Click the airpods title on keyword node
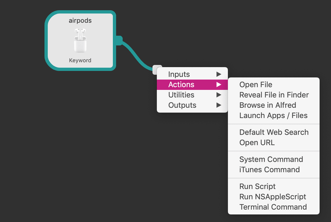Viewport: 331px width, 222px height. [80, 21]
